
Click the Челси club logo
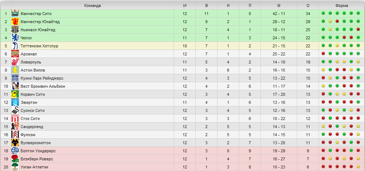15,38
